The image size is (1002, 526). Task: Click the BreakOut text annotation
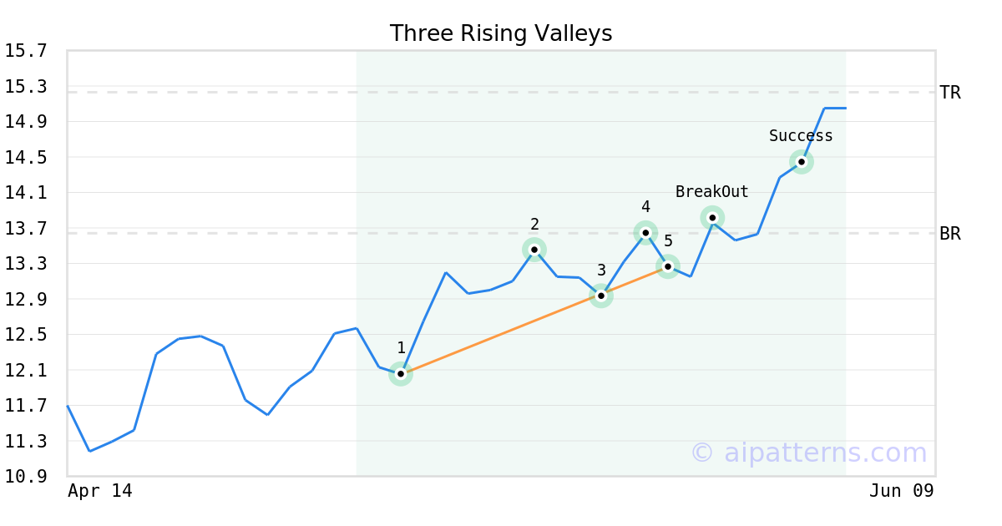pos(712,192)
